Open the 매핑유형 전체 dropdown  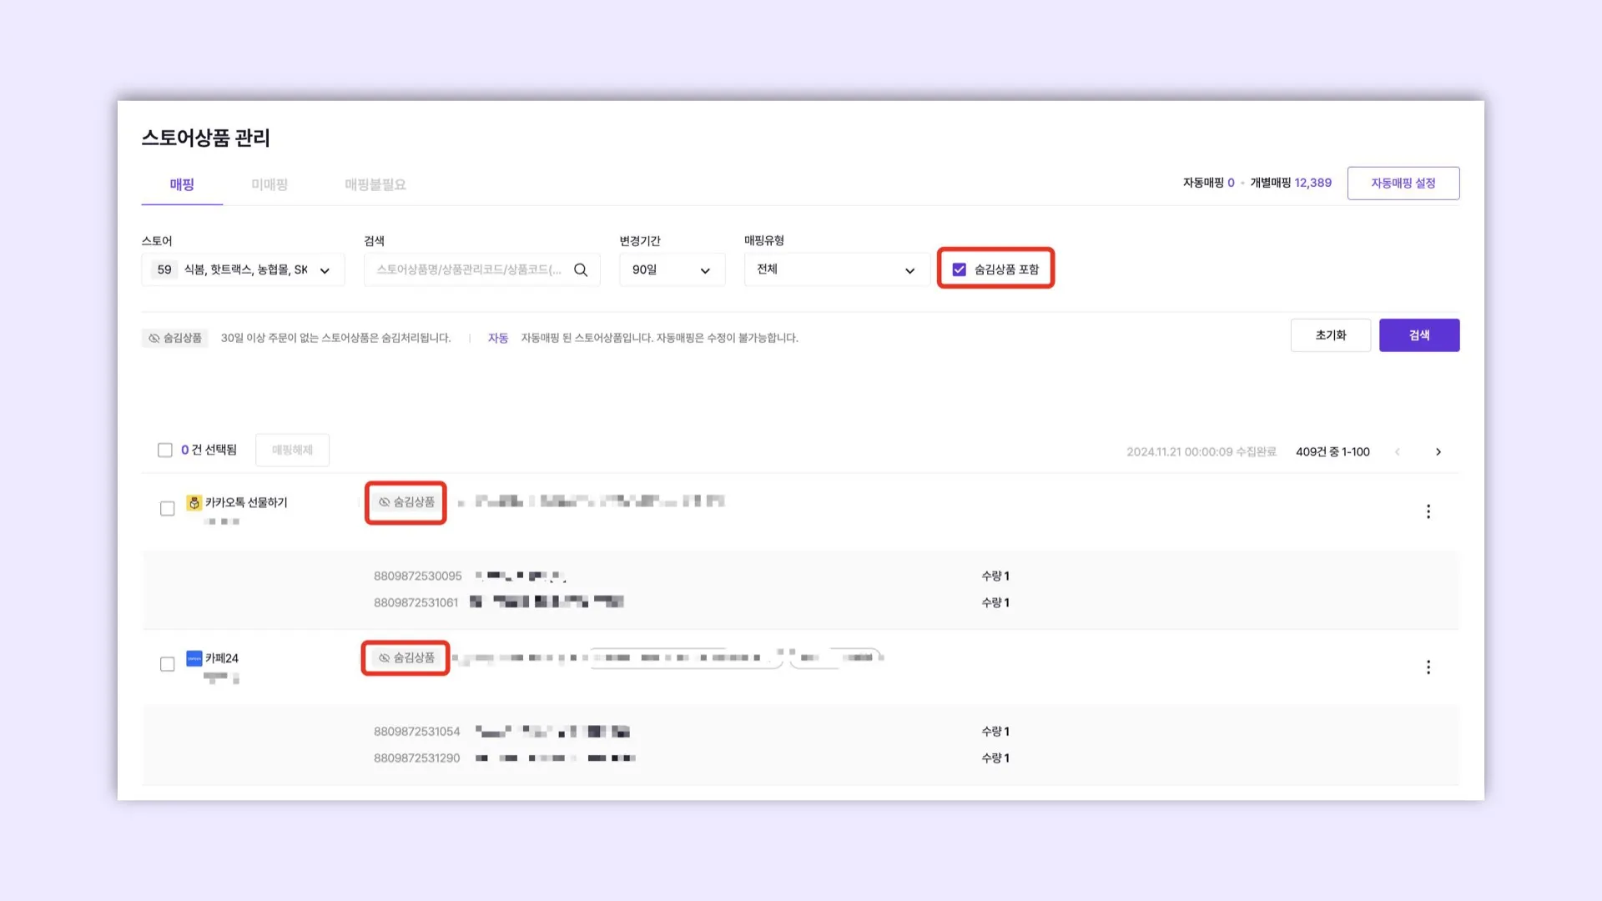(836, 270)
